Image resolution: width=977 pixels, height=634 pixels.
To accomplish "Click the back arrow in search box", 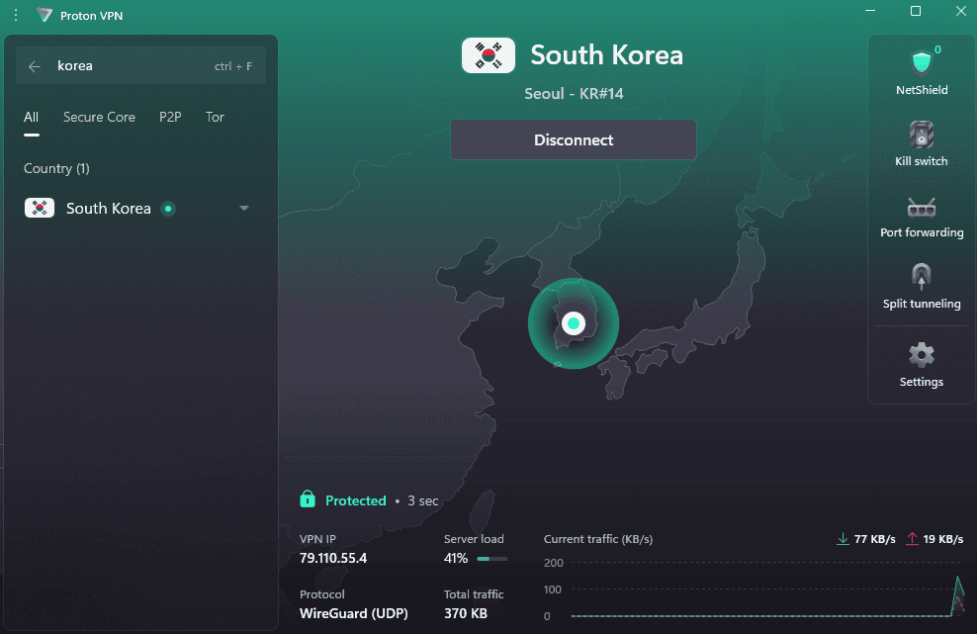I will point(35,66).
